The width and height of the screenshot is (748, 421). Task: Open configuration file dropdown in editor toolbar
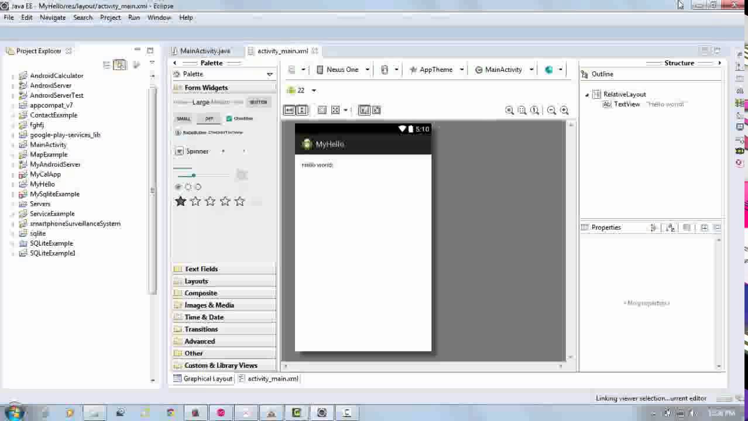tap(297, 70)
